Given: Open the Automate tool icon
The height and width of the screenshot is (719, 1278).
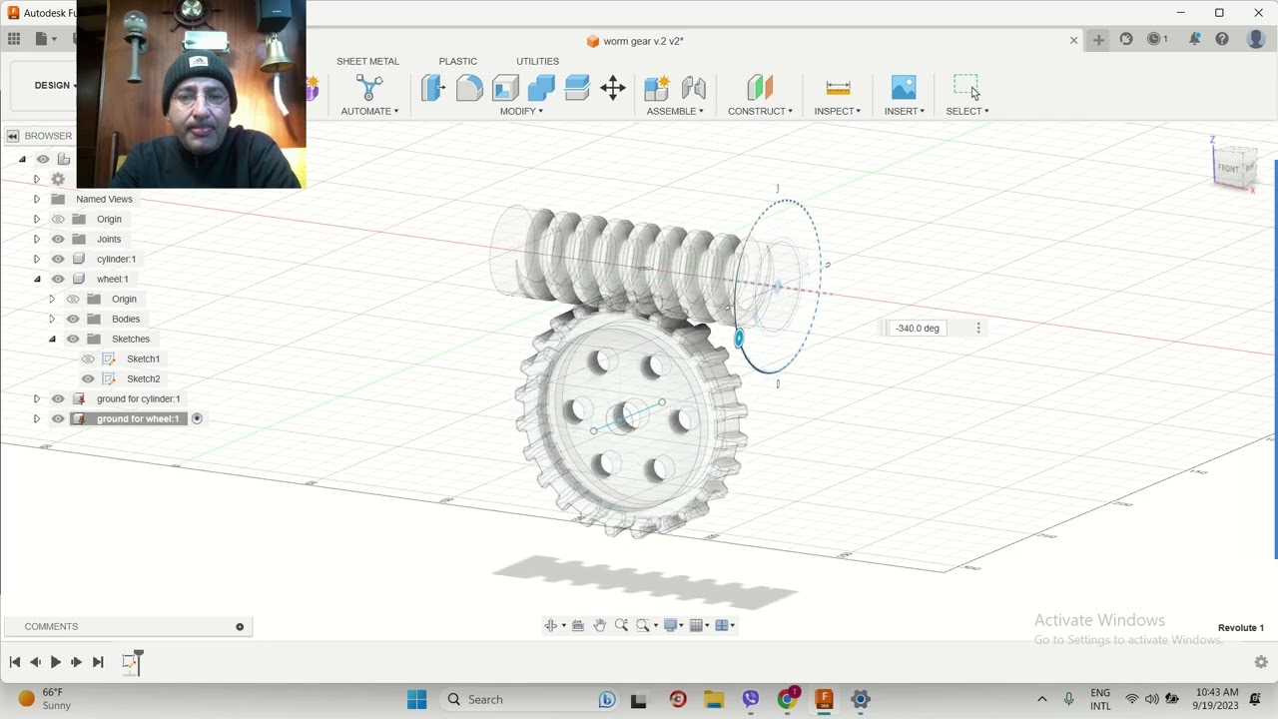Looking at the screenshot, I should tap(369, 88).
